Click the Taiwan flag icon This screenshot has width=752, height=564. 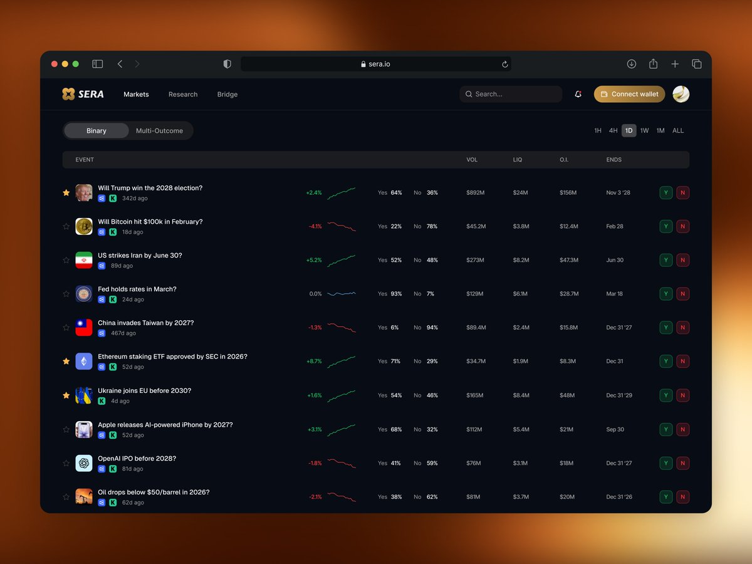(x=84, y=328)
